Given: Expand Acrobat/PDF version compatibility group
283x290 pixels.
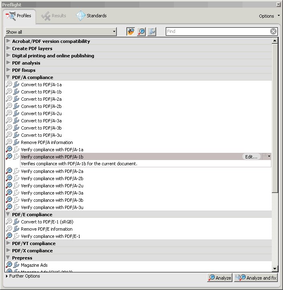Looking at the screenshot, I should click(x=8, y=41).
